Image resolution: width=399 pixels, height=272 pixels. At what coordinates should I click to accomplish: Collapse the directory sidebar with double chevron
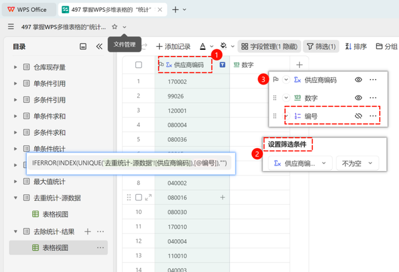click(99, 47)
